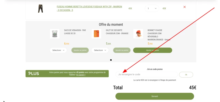The width and height of the screenshot is (220, 102).
Task: Focus the promo code input field
Action: (147, 75)
